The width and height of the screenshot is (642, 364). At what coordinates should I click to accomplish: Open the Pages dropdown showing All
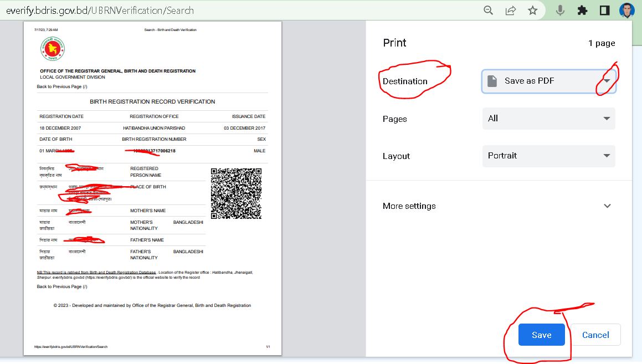click(548, 119)
